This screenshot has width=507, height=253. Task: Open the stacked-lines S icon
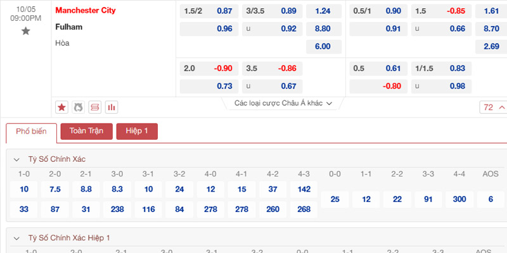click(94, 108)
